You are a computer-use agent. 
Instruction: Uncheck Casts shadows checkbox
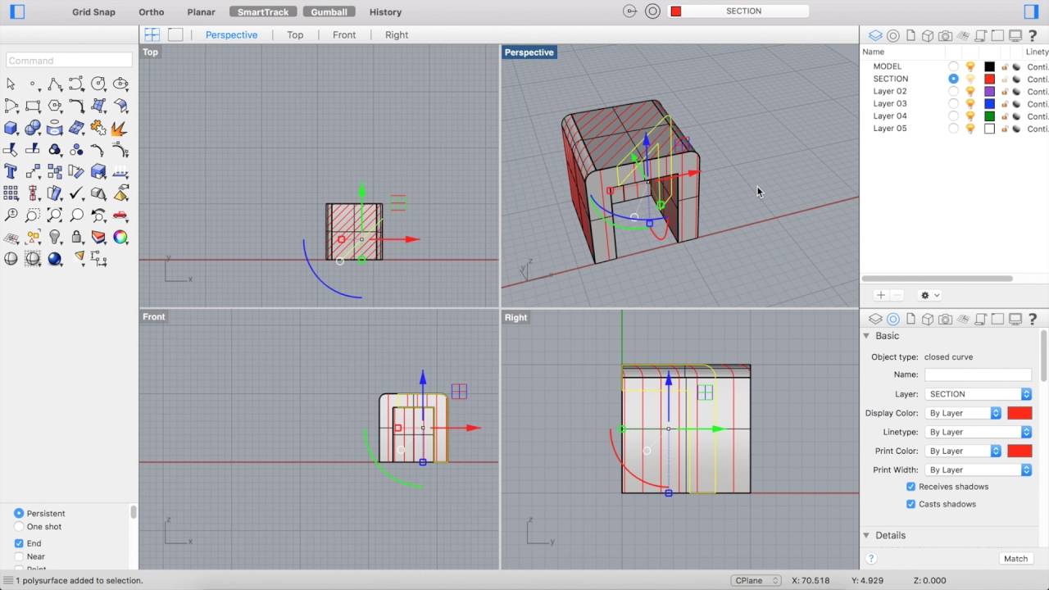coord(910,504)
